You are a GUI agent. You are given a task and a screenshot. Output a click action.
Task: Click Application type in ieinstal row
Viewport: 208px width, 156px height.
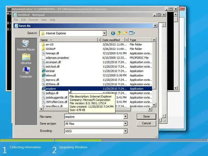[x=137, y=71]
